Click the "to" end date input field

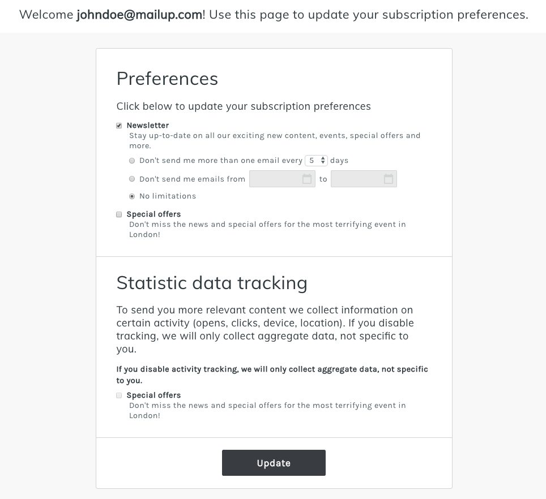click(357, 179)
